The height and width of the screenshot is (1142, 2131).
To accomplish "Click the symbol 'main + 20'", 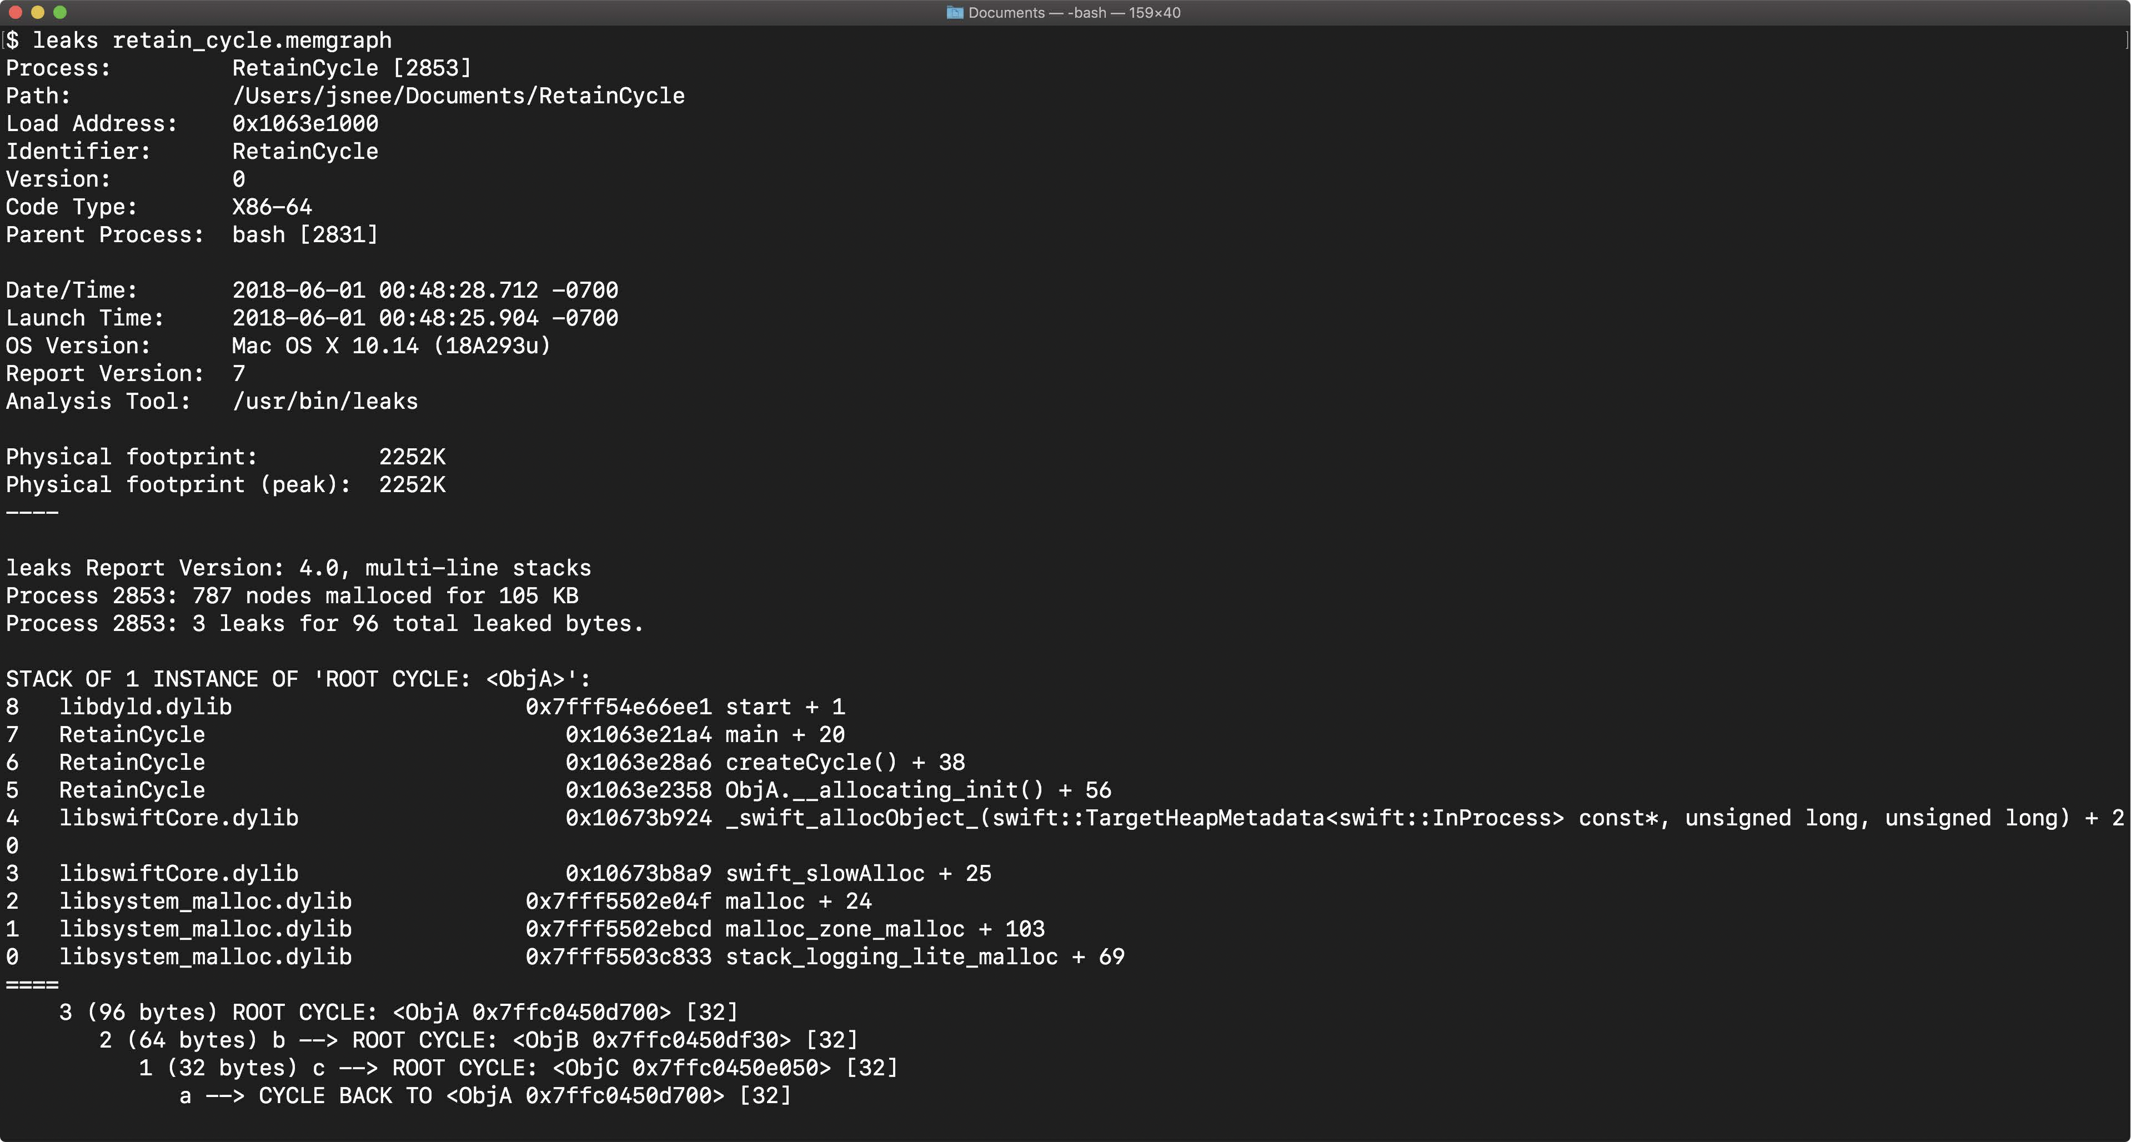I will point(785,735).
